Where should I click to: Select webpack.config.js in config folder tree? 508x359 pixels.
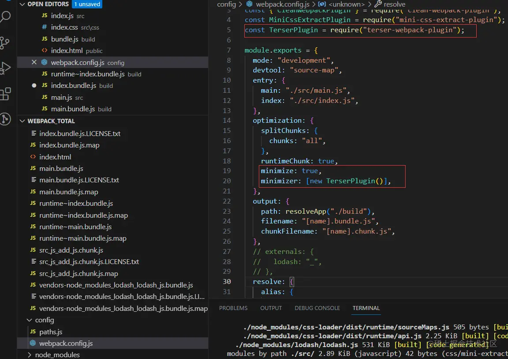[113, 343]
